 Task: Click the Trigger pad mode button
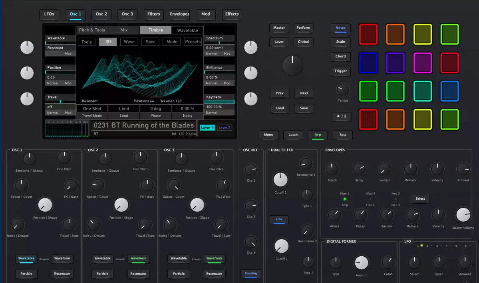click(x=341, y=71)
